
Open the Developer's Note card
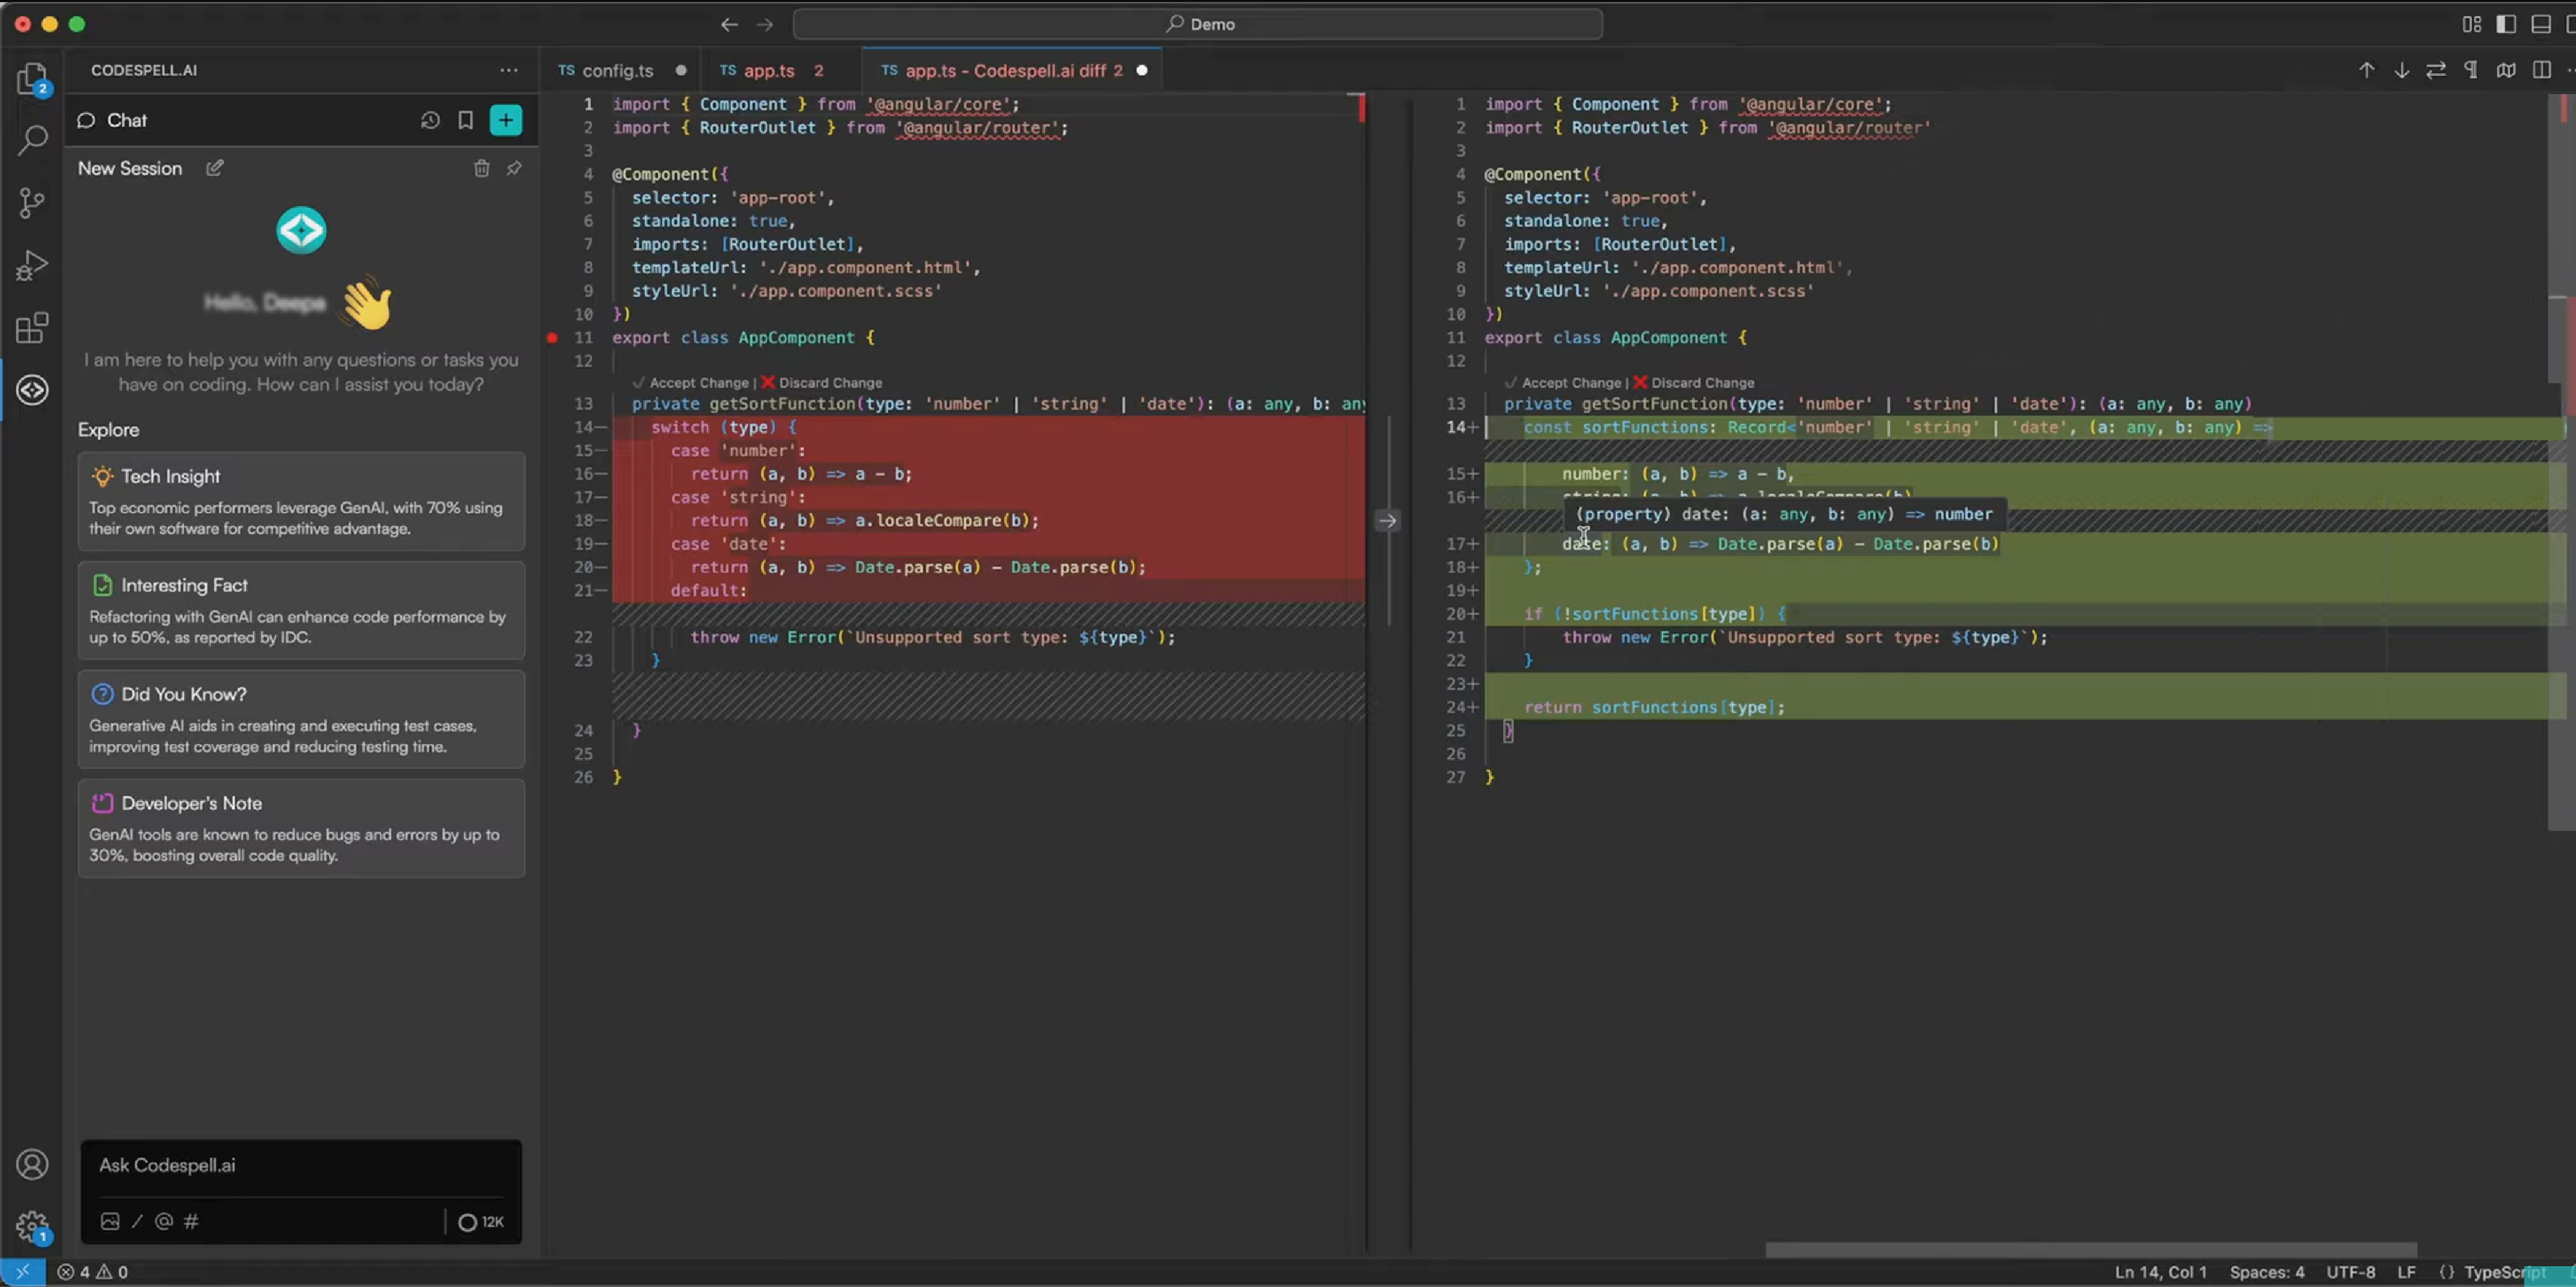(301, 828)
